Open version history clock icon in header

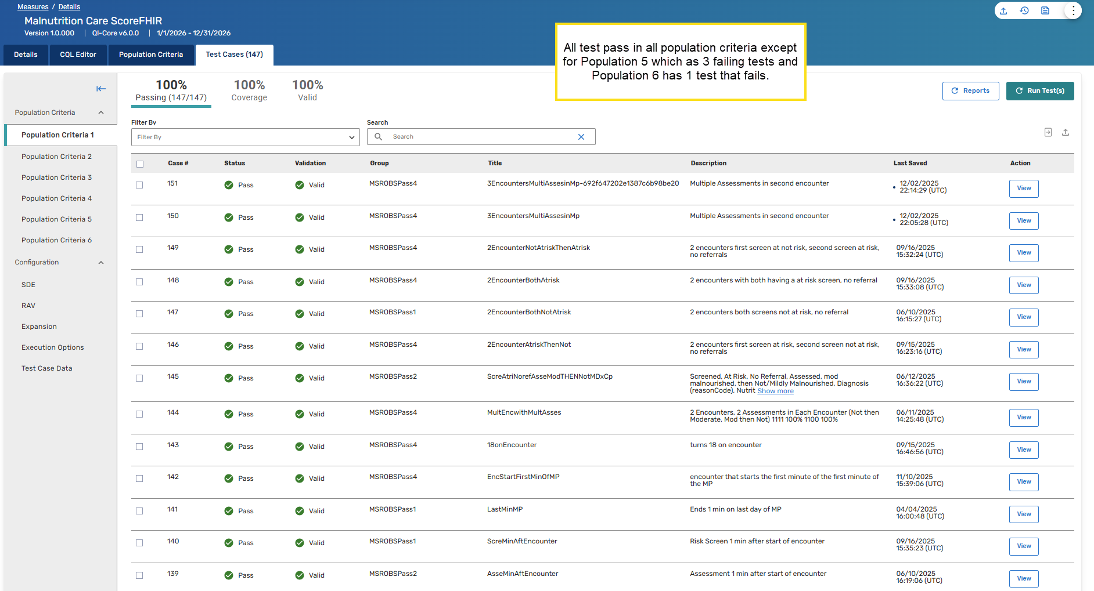pyautogui.click(x=1024, y=10)
